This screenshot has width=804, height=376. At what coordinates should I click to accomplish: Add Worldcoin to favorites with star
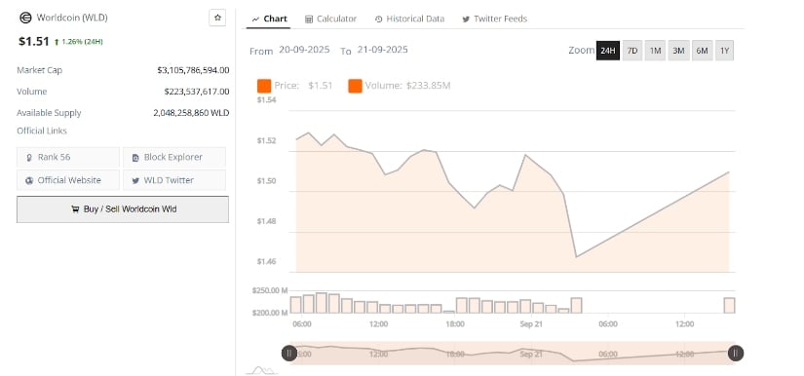point(217,18)
